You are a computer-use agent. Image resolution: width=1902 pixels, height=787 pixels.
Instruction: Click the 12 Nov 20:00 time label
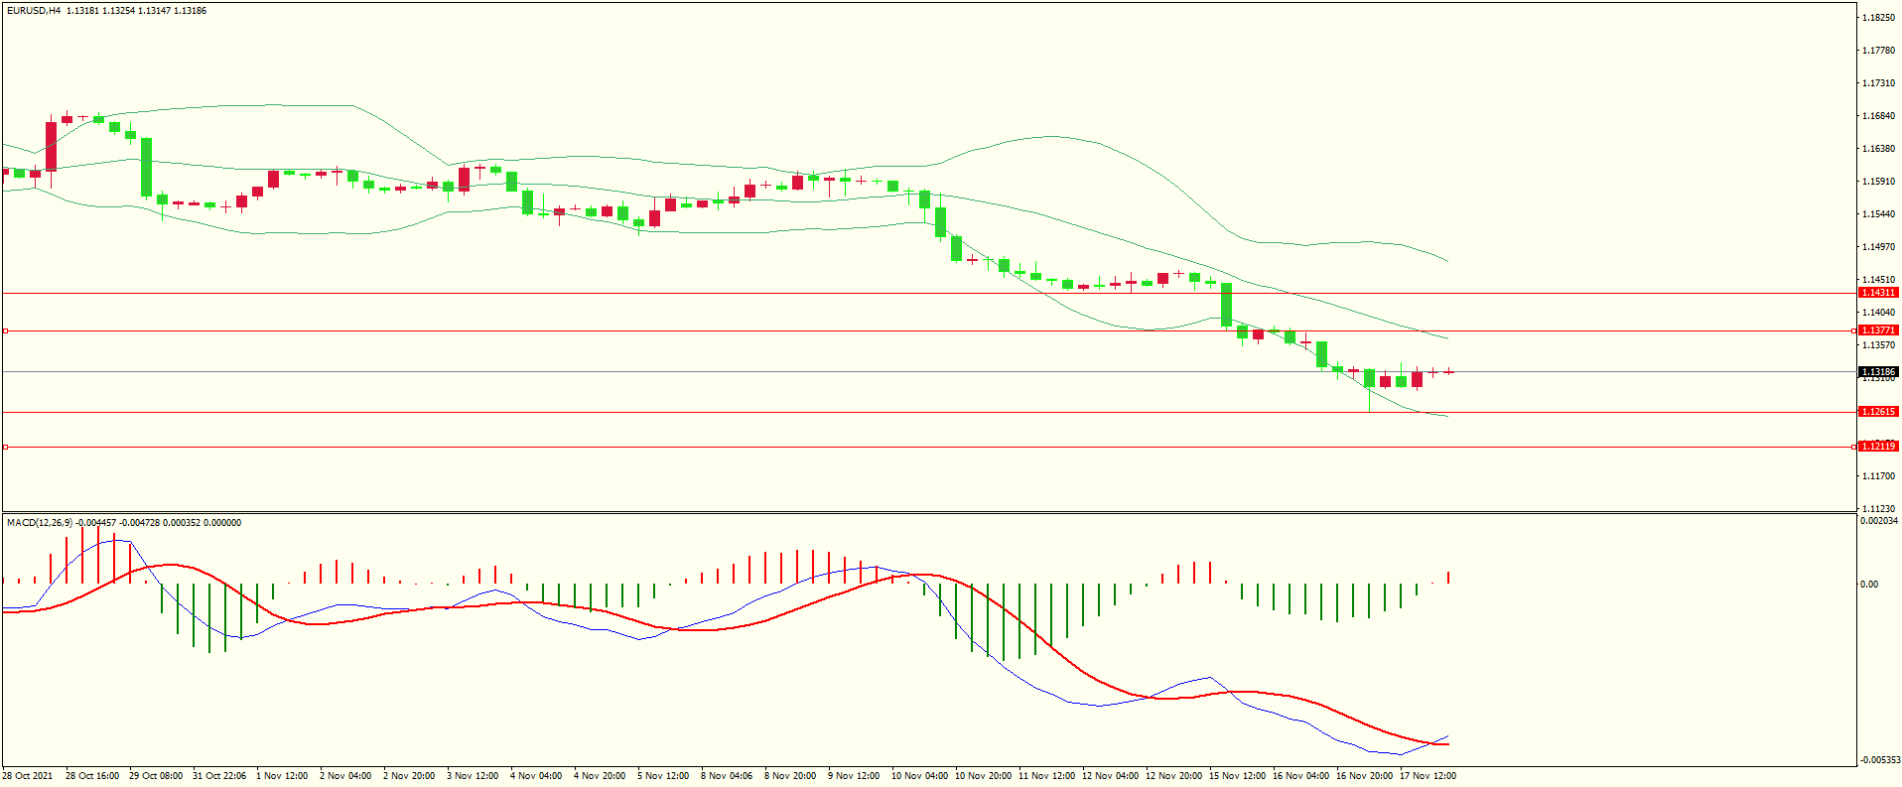[1173, 776]
